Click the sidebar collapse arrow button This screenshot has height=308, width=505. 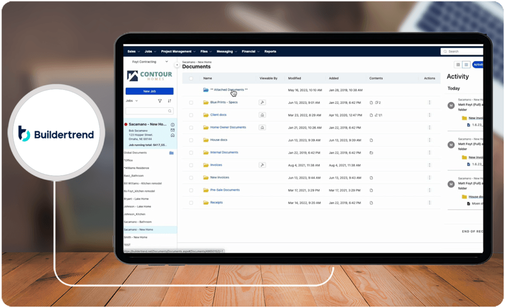tap(177, 65)
